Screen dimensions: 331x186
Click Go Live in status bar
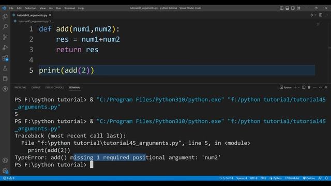309,178
